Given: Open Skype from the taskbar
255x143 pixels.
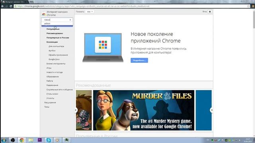Looking at the screenshot, I should [49, 140].
